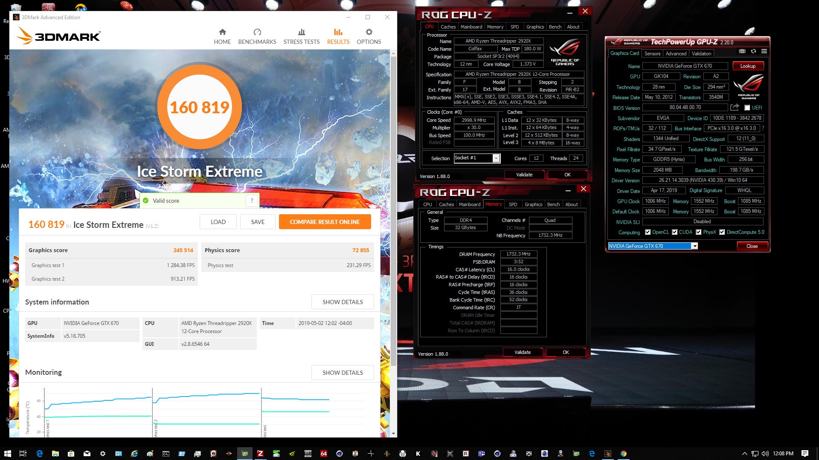
Task: Launch Microsoft Edge from the taskbar
Action: tap(39, 454)
